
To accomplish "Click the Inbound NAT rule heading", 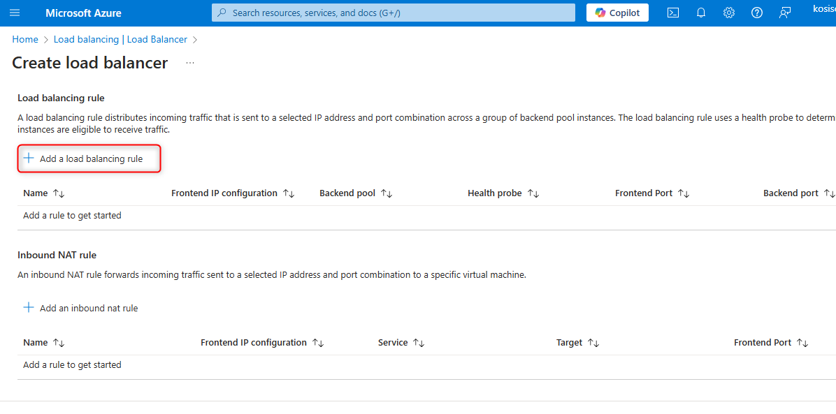I will [57, 255].
